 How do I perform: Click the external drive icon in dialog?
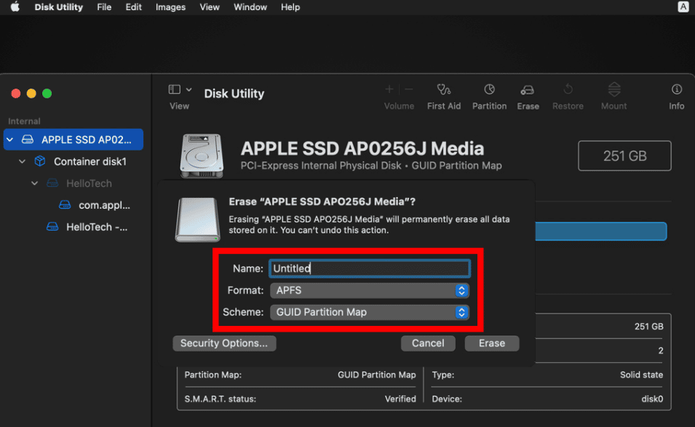[x=198, y=220]
